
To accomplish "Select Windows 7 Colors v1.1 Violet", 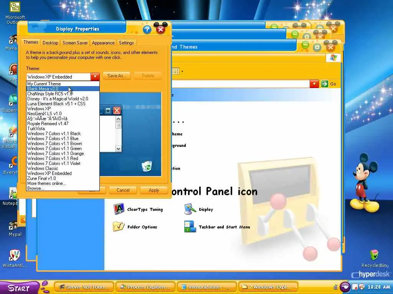I will (63, 163).
